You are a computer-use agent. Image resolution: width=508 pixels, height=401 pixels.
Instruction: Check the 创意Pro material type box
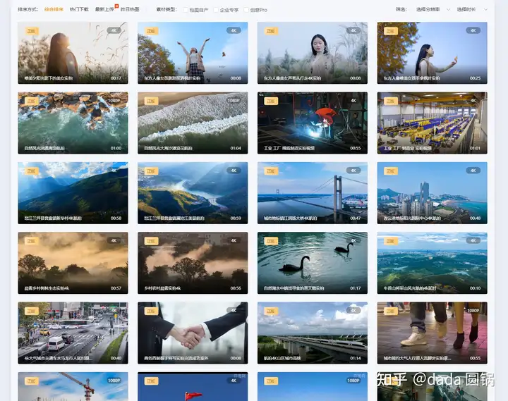246,10
